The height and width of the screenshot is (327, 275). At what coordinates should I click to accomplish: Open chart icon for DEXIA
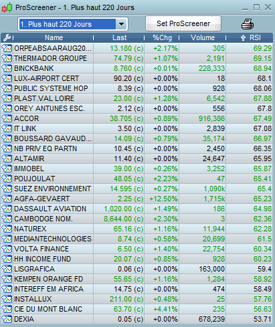pos(7,319)
